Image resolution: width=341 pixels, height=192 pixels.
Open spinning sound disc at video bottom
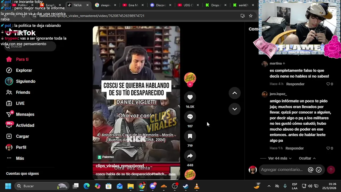point(190,175)
